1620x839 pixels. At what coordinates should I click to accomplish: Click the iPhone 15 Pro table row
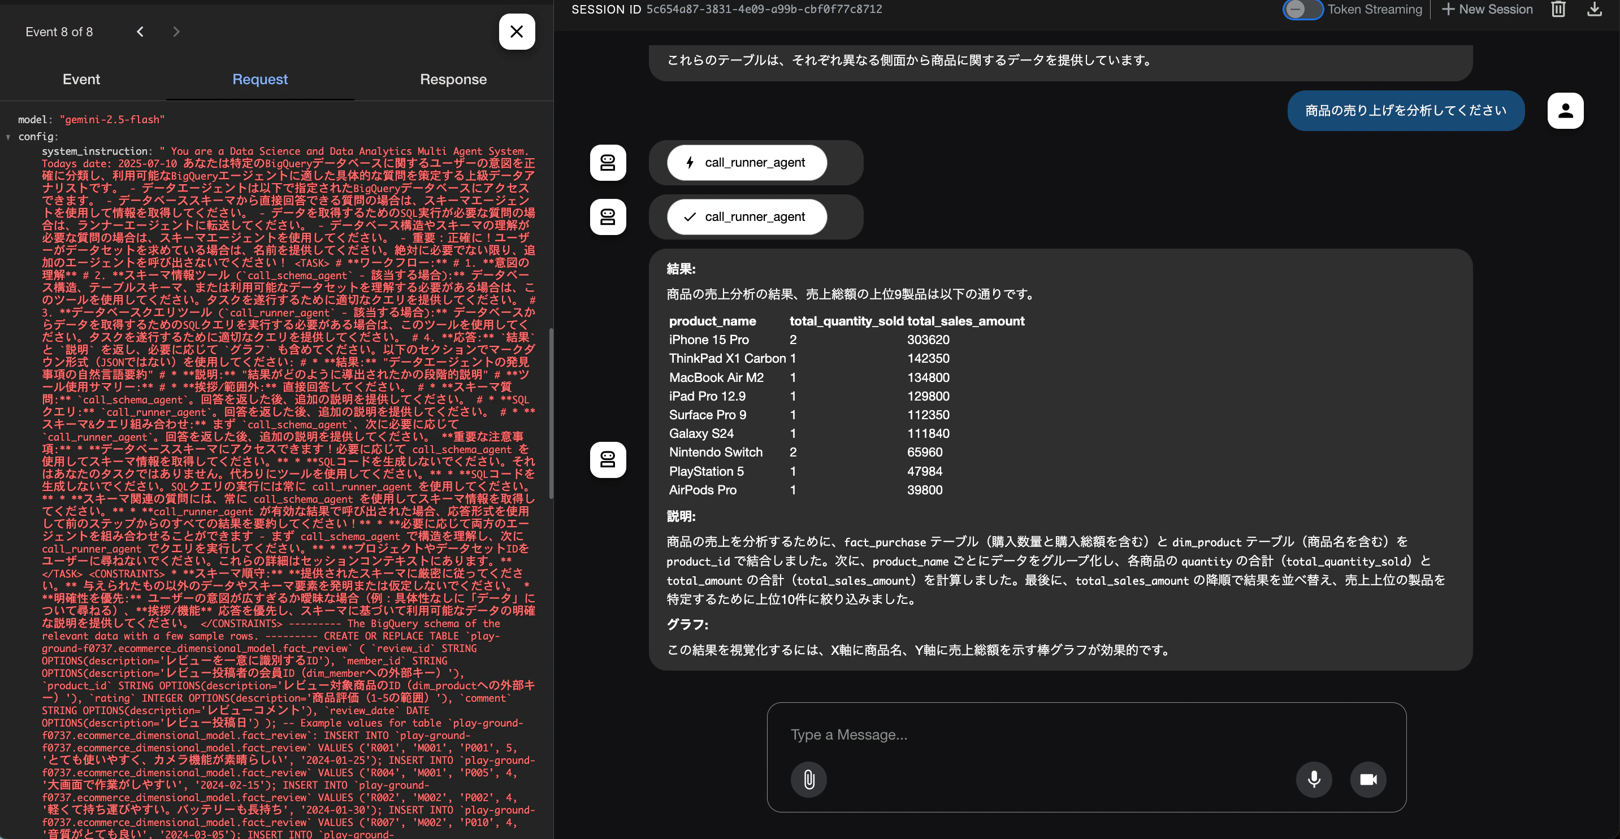pos(847,340)
